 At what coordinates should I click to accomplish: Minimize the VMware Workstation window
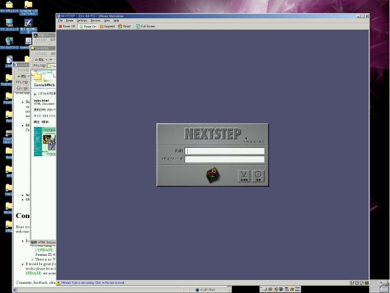coord(358,16)
